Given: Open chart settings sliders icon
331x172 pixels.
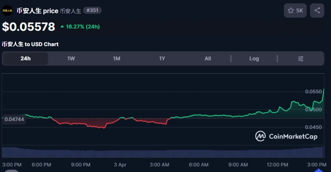Looking at the screenshot, I should coord(301,58).
